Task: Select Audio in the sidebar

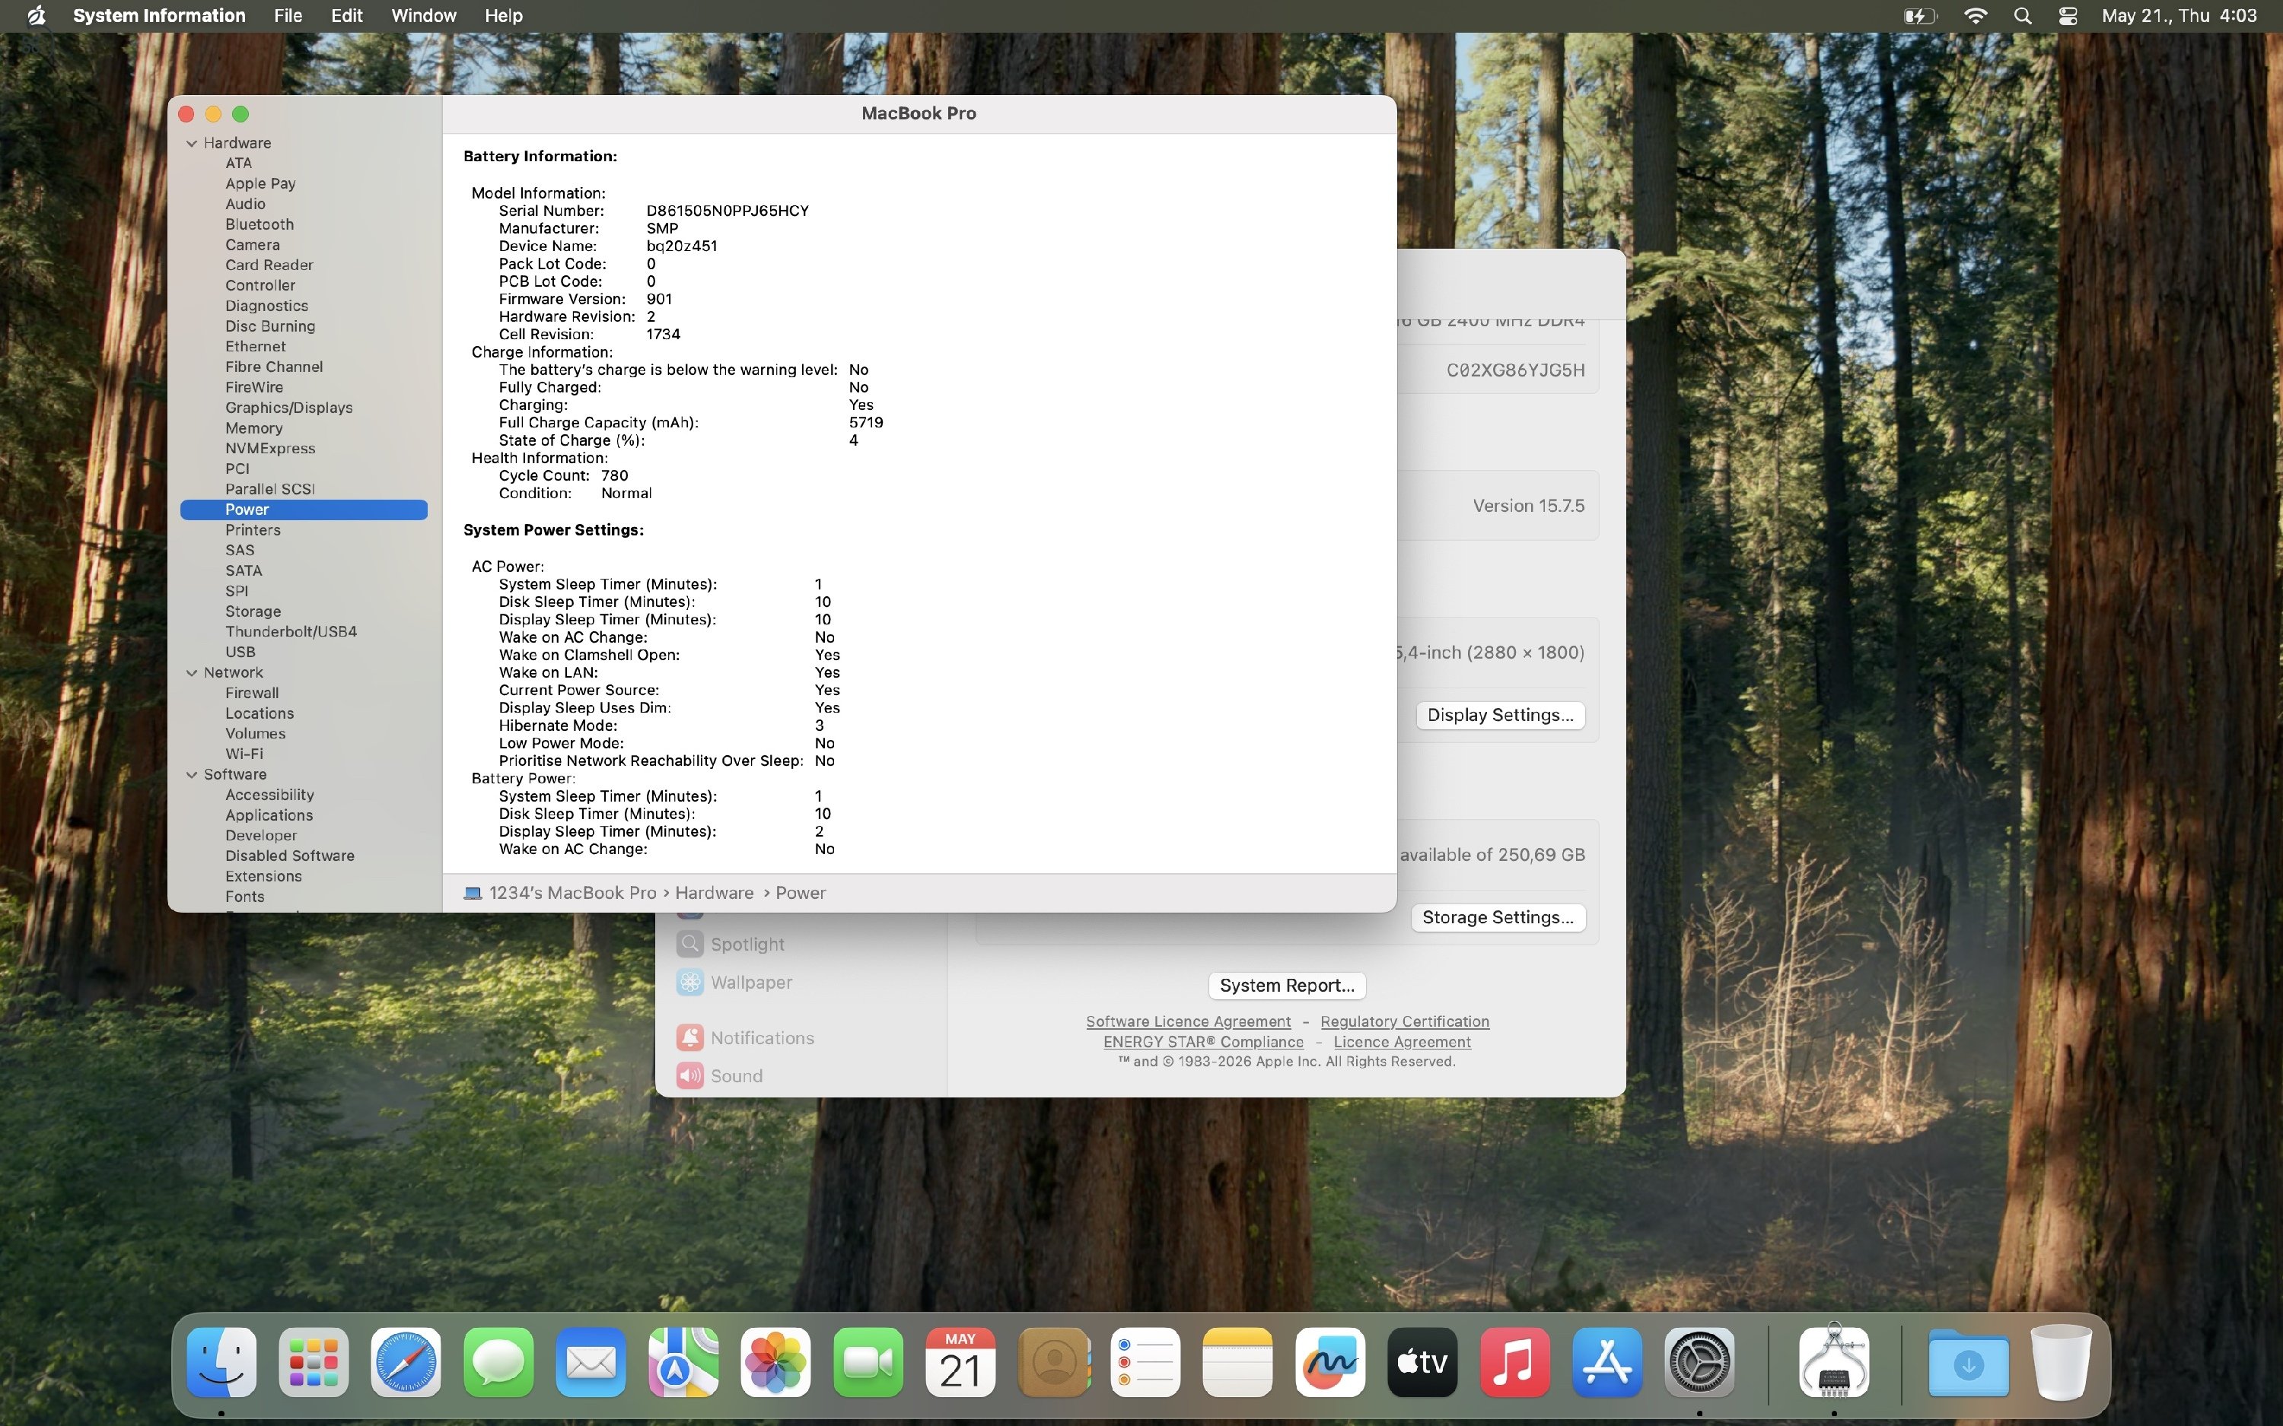Action: (245, 204)
